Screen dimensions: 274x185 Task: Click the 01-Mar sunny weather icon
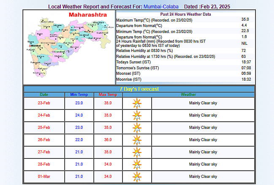click(x=137, y=177)
